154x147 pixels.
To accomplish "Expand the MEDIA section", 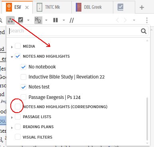I will click(x=12, y=47).
